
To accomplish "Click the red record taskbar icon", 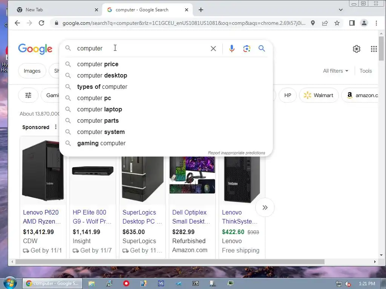I will click(126, 283).
